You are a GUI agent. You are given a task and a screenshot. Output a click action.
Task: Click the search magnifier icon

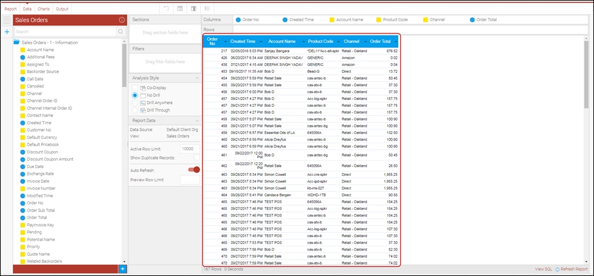(120, 32)
